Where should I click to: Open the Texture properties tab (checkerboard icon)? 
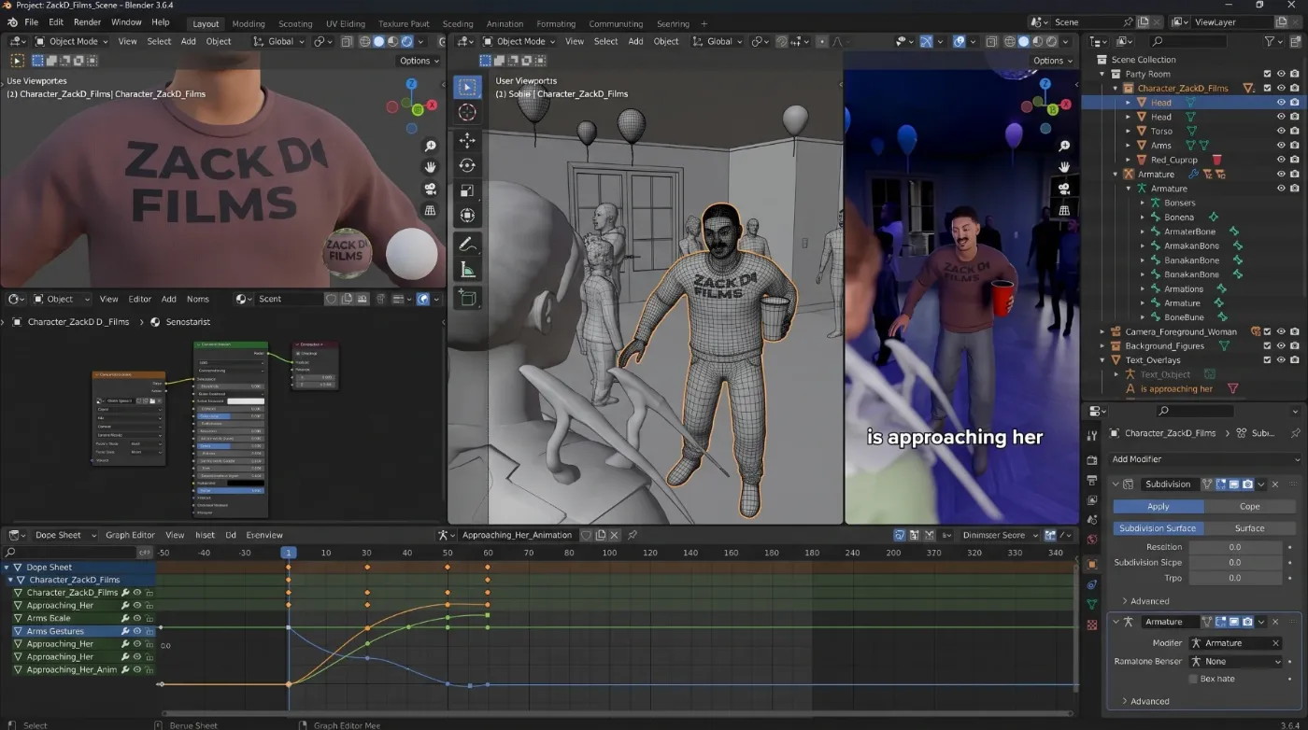click(x=1091, y=625)
